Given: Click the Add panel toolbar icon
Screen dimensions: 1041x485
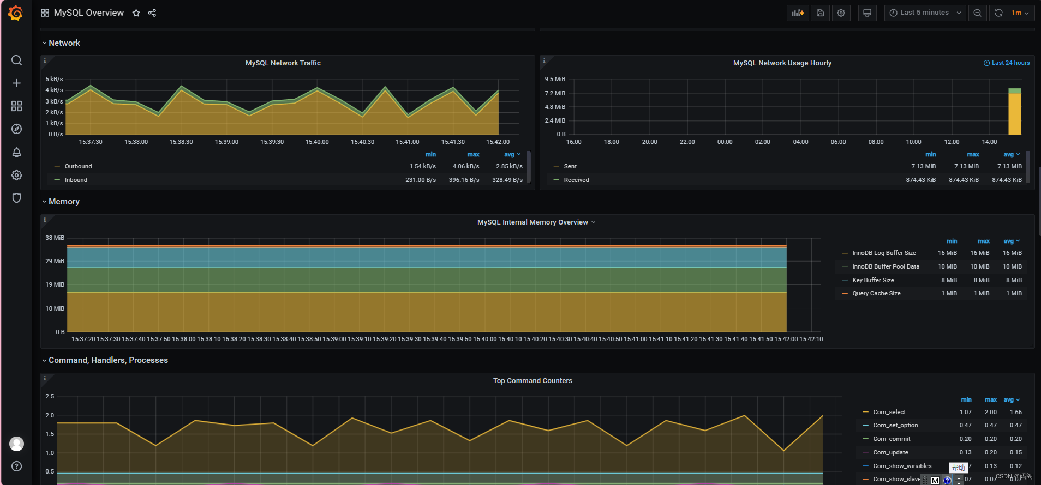Looking at the screenshot, I should coord(798,13).
